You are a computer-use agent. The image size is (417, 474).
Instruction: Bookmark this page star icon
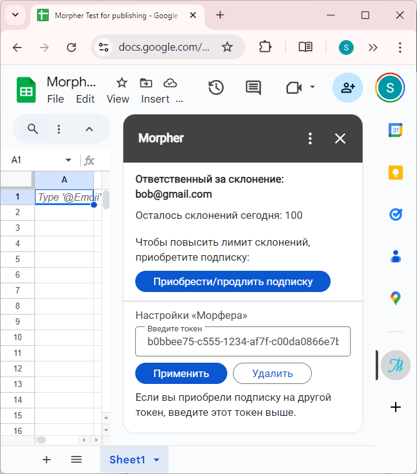[x=227, y=47]
